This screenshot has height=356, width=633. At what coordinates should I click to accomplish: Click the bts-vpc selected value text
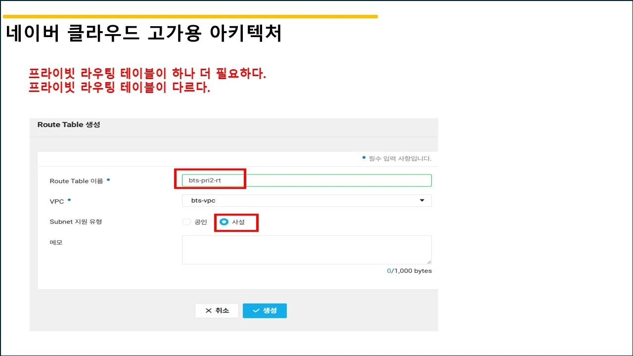coord(203,200)
